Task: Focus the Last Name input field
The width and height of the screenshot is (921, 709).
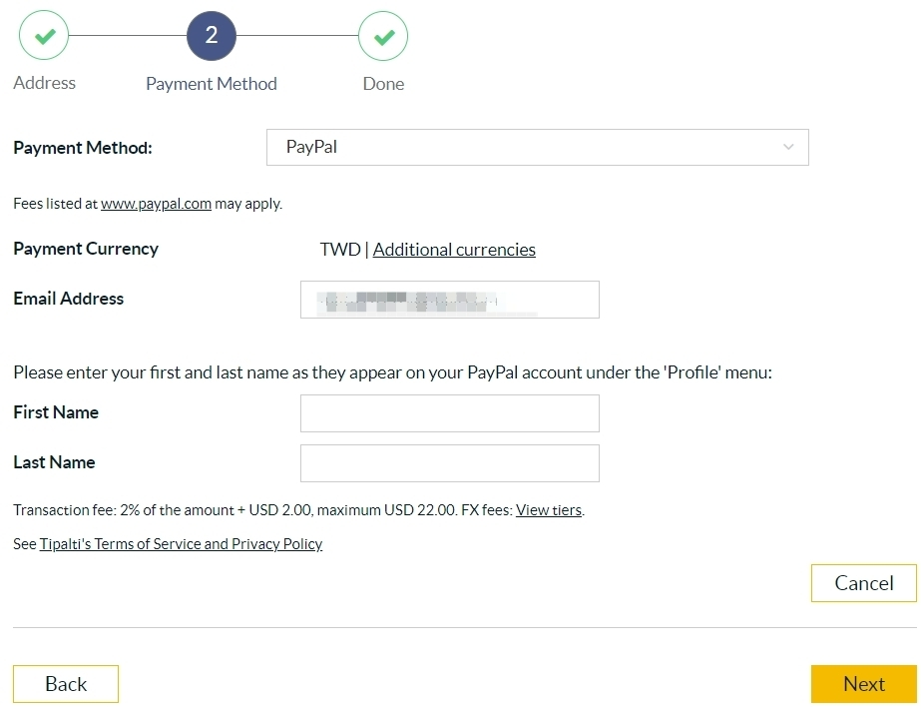Action: 450,463
